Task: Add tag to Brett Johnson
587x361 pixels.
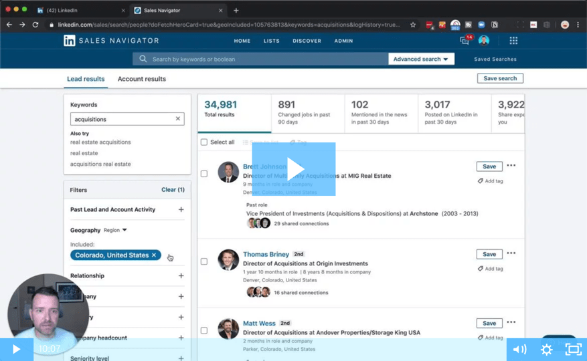Action: click(x=490, y=180)
